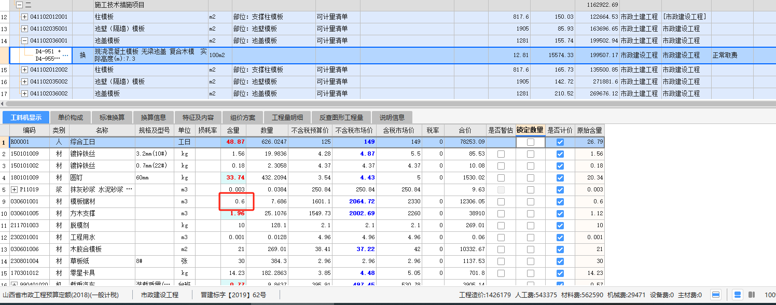Expand item 041102012002 柱模板
Viewport: 776px width, 305px height.
24,70
